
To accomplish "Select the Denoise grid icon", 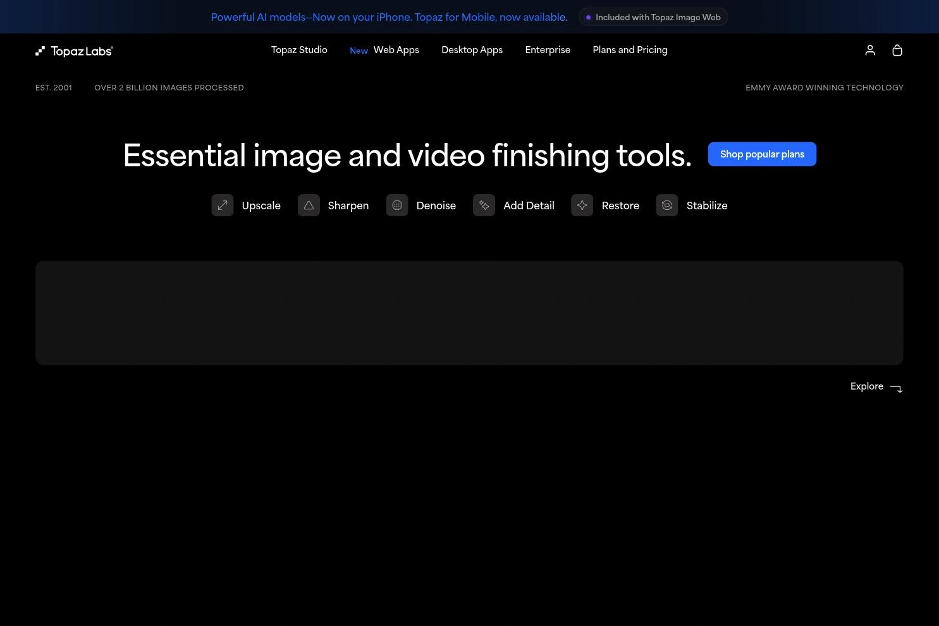I will pos(397,206).
